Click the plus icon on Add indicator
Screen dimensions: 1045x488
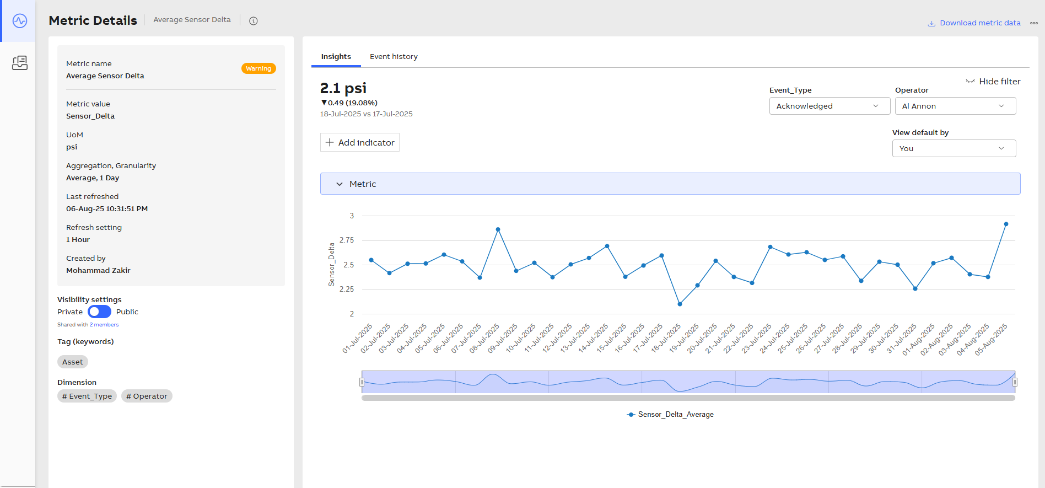tap(330, 142)
